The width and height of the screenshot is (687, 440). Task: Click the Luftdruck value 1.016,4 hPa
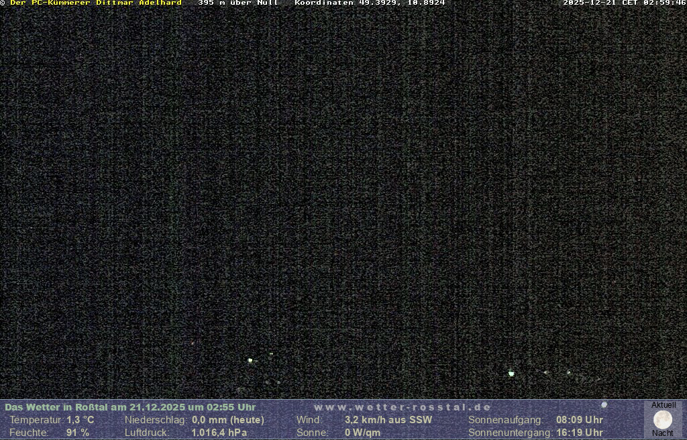[x=219, y=433]
